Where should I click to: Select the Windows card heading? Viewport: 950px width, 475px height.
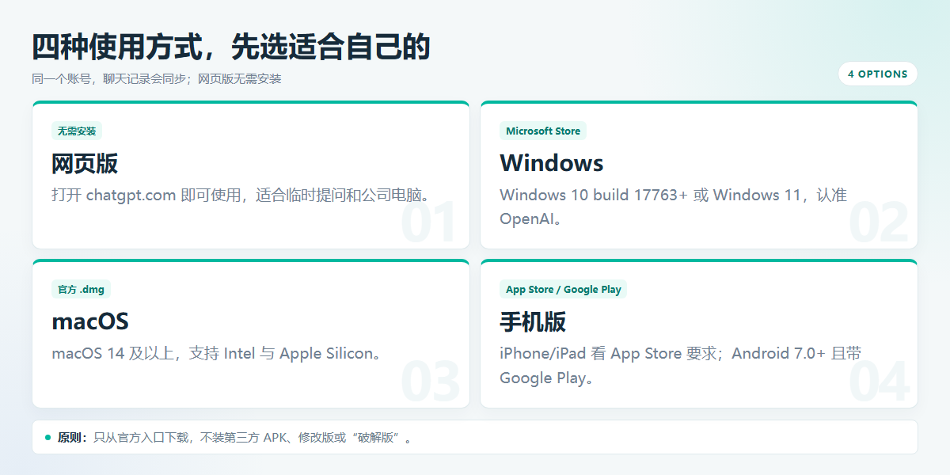pyautogui.click(x=552, y=163)
